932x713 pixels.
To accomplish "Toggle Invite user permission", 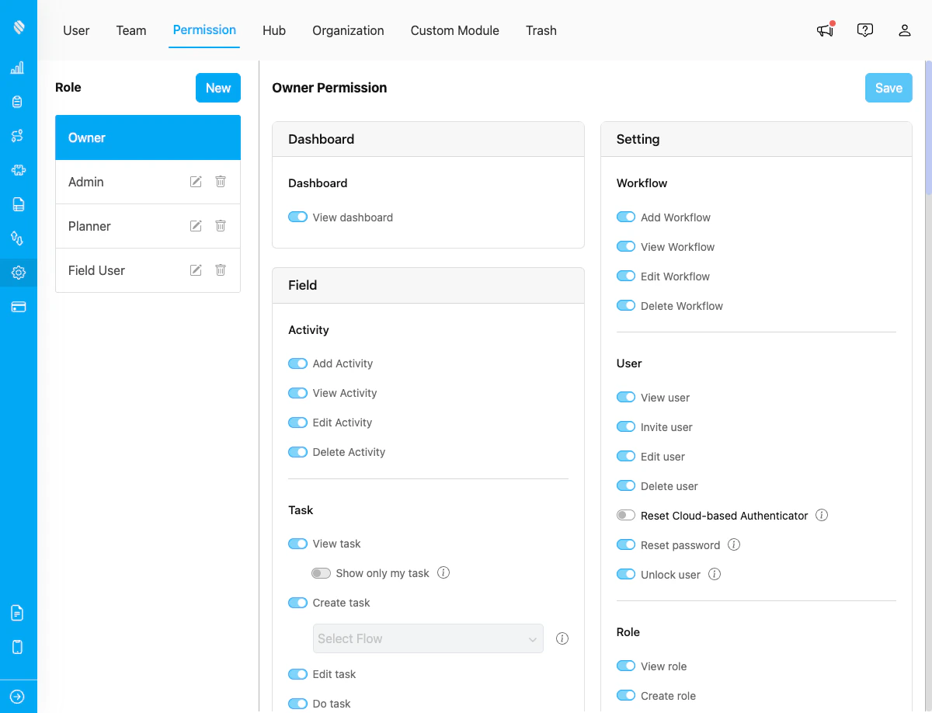I will coord(626,427).
